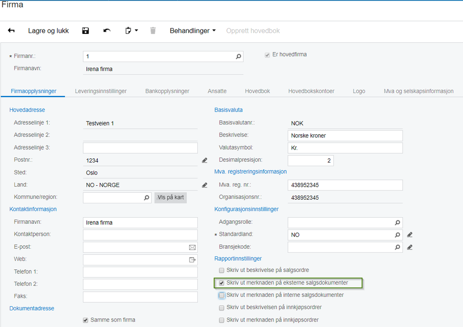Click Lagre og lukk button

pos(48,31)
